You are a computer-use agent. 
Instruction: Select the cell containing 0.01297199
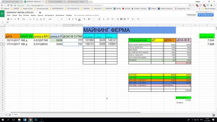point(41,40)
